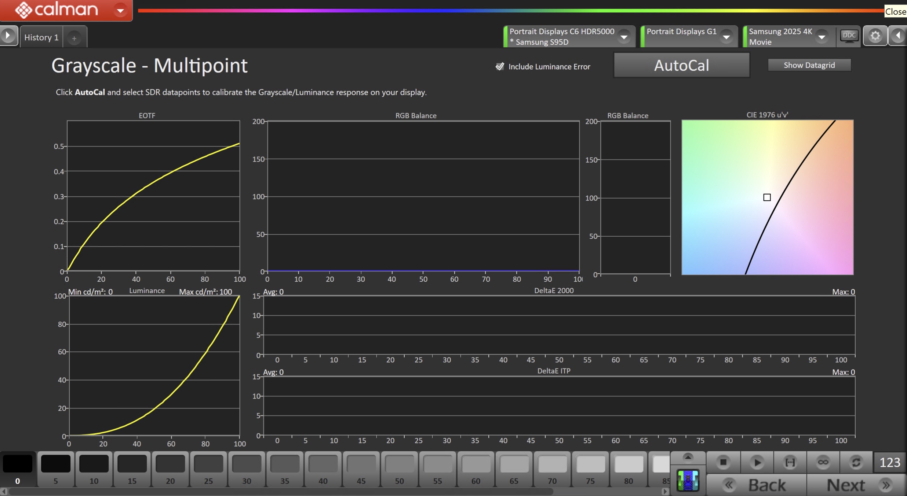
Task: Start reading with the play button
Action: 757,462
